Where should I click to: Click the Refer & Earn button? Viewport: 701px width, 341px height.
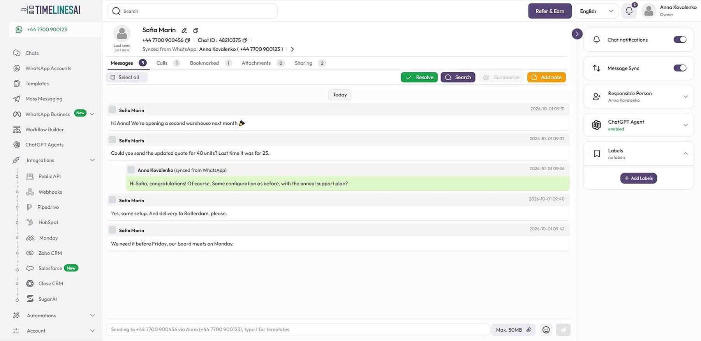point(550,11)
